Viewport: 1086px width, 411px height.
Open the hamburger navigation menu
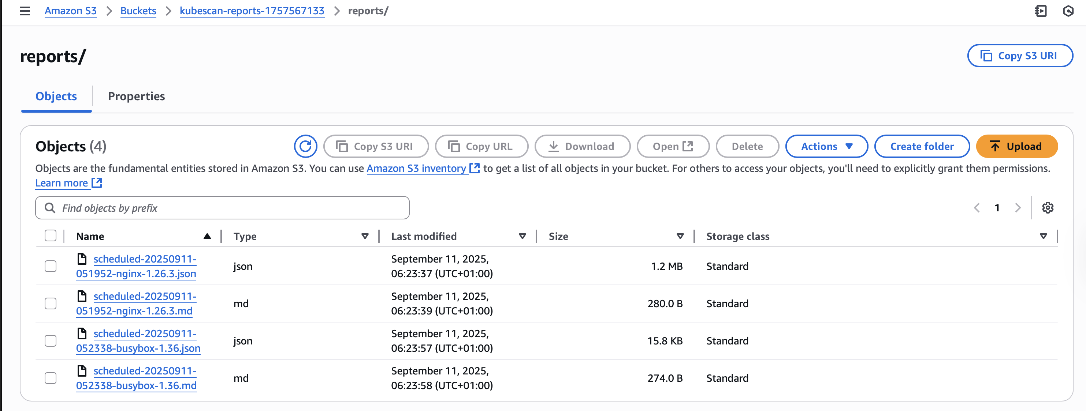25,11
